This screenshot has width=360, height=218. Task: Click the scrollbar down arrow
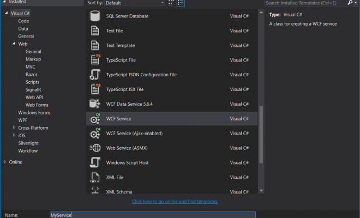click(x=261, y=190)
